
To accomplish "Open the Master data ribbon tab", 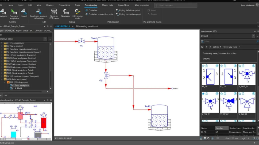I will (107, 5).
